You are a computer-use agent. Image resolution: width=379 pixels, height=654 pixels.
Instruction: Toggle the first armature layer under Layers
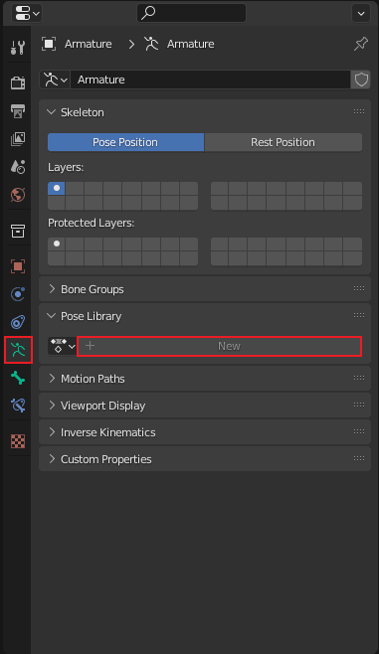pos(57,188)
